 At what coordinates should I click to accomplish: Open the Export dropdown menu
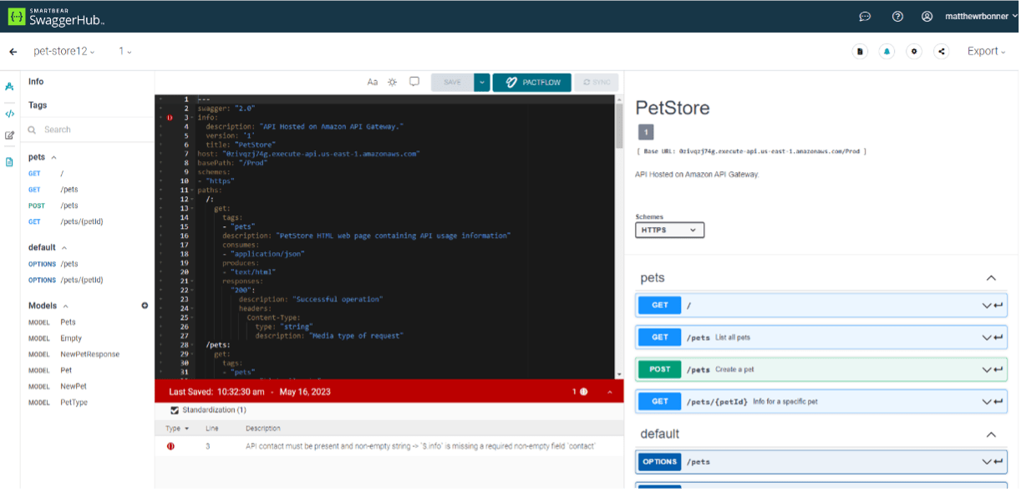[987, 52]
